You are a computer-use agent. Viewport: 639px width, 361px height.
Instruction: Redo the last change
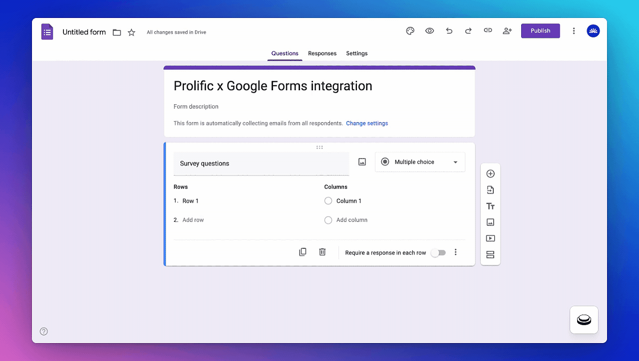[x=468, y=31]
